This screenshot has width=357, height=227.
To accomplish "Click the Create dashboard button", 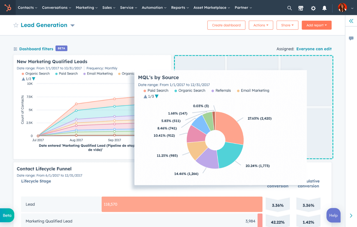I will tap(226, 25).
